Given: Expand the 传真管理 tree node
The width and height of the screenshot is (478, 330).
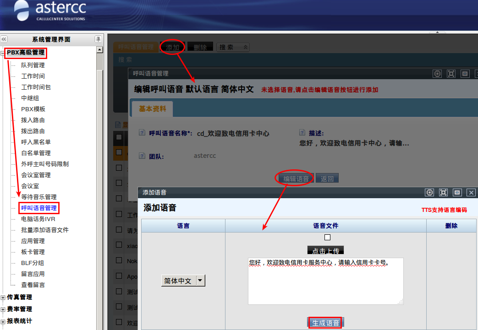Looking at the screenshot, I should click(4, 298).
